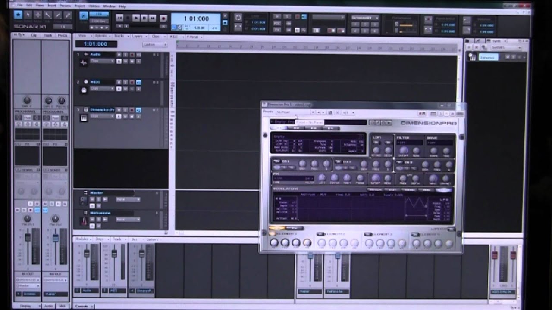Arm the MIDI track for recording
The image size is (552, 310).
pyautogui.click(x=132, y=82)
